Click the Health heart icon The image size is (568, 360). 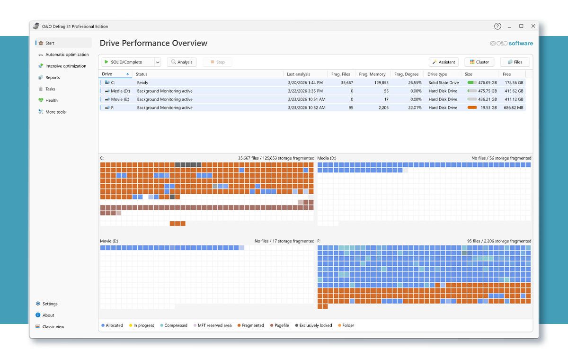(41, 100)
